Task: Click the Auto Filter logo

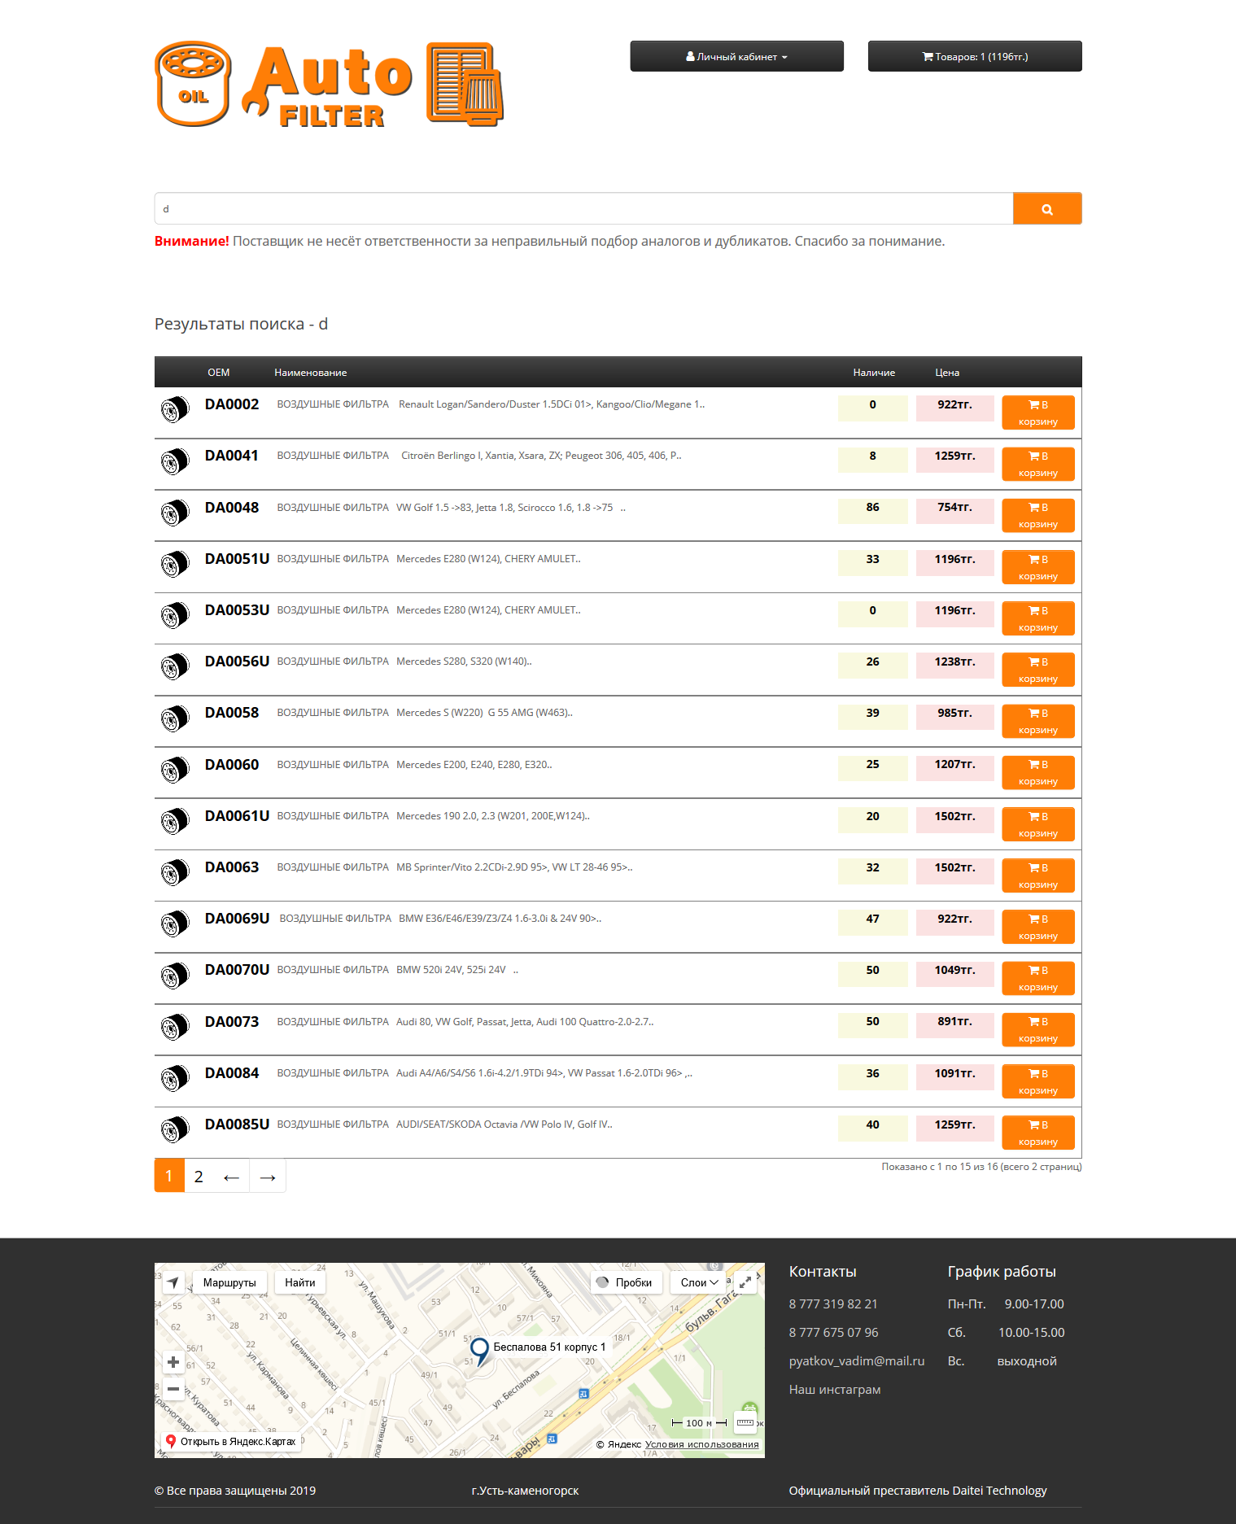Action: [x=329, y=84]
